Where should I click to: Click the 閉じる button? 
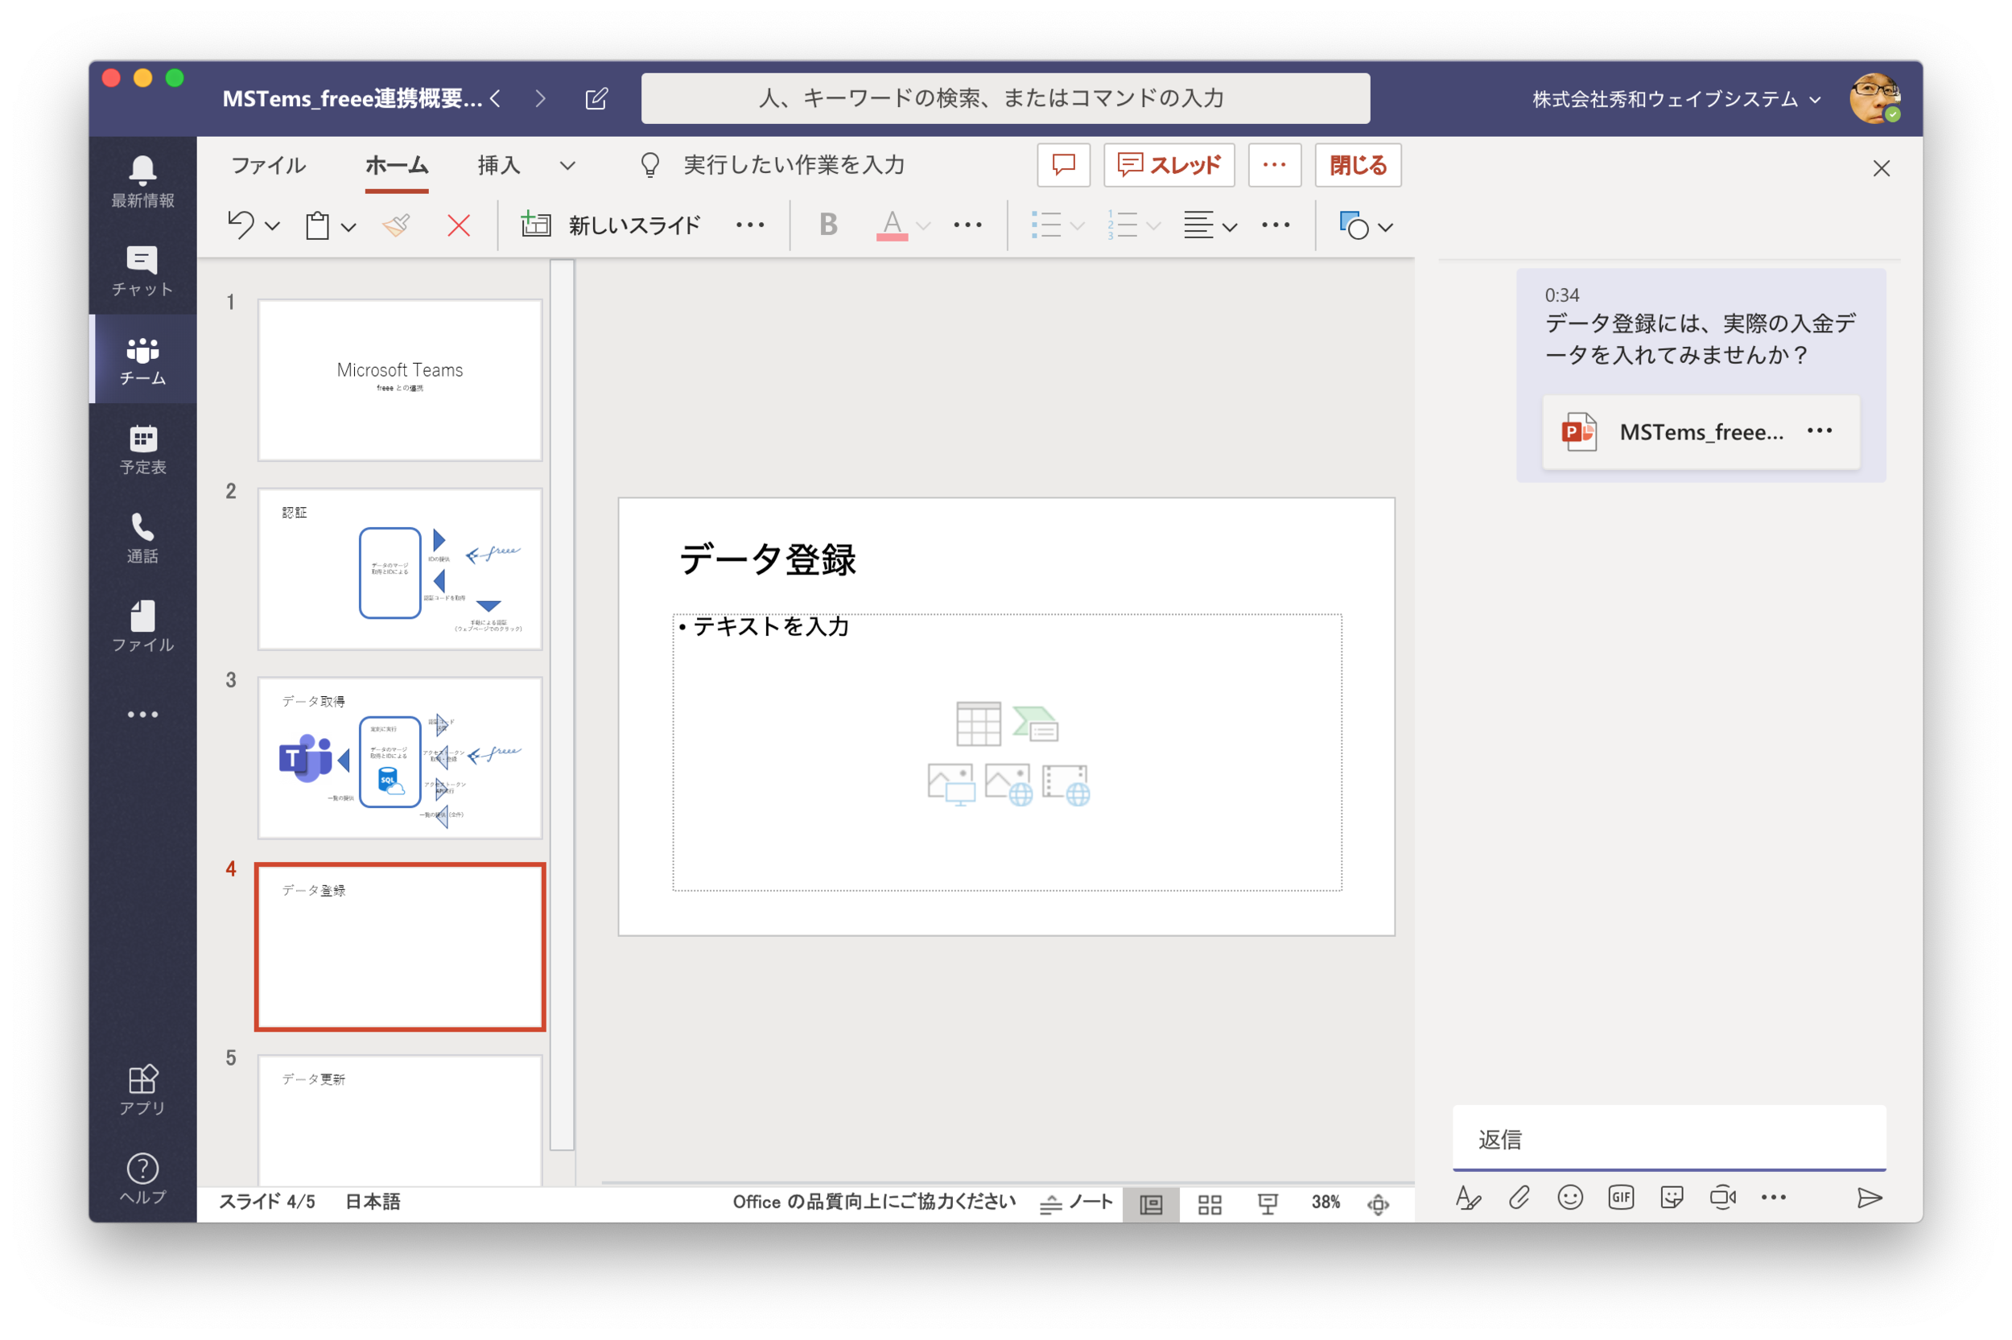coord(1358,164)
